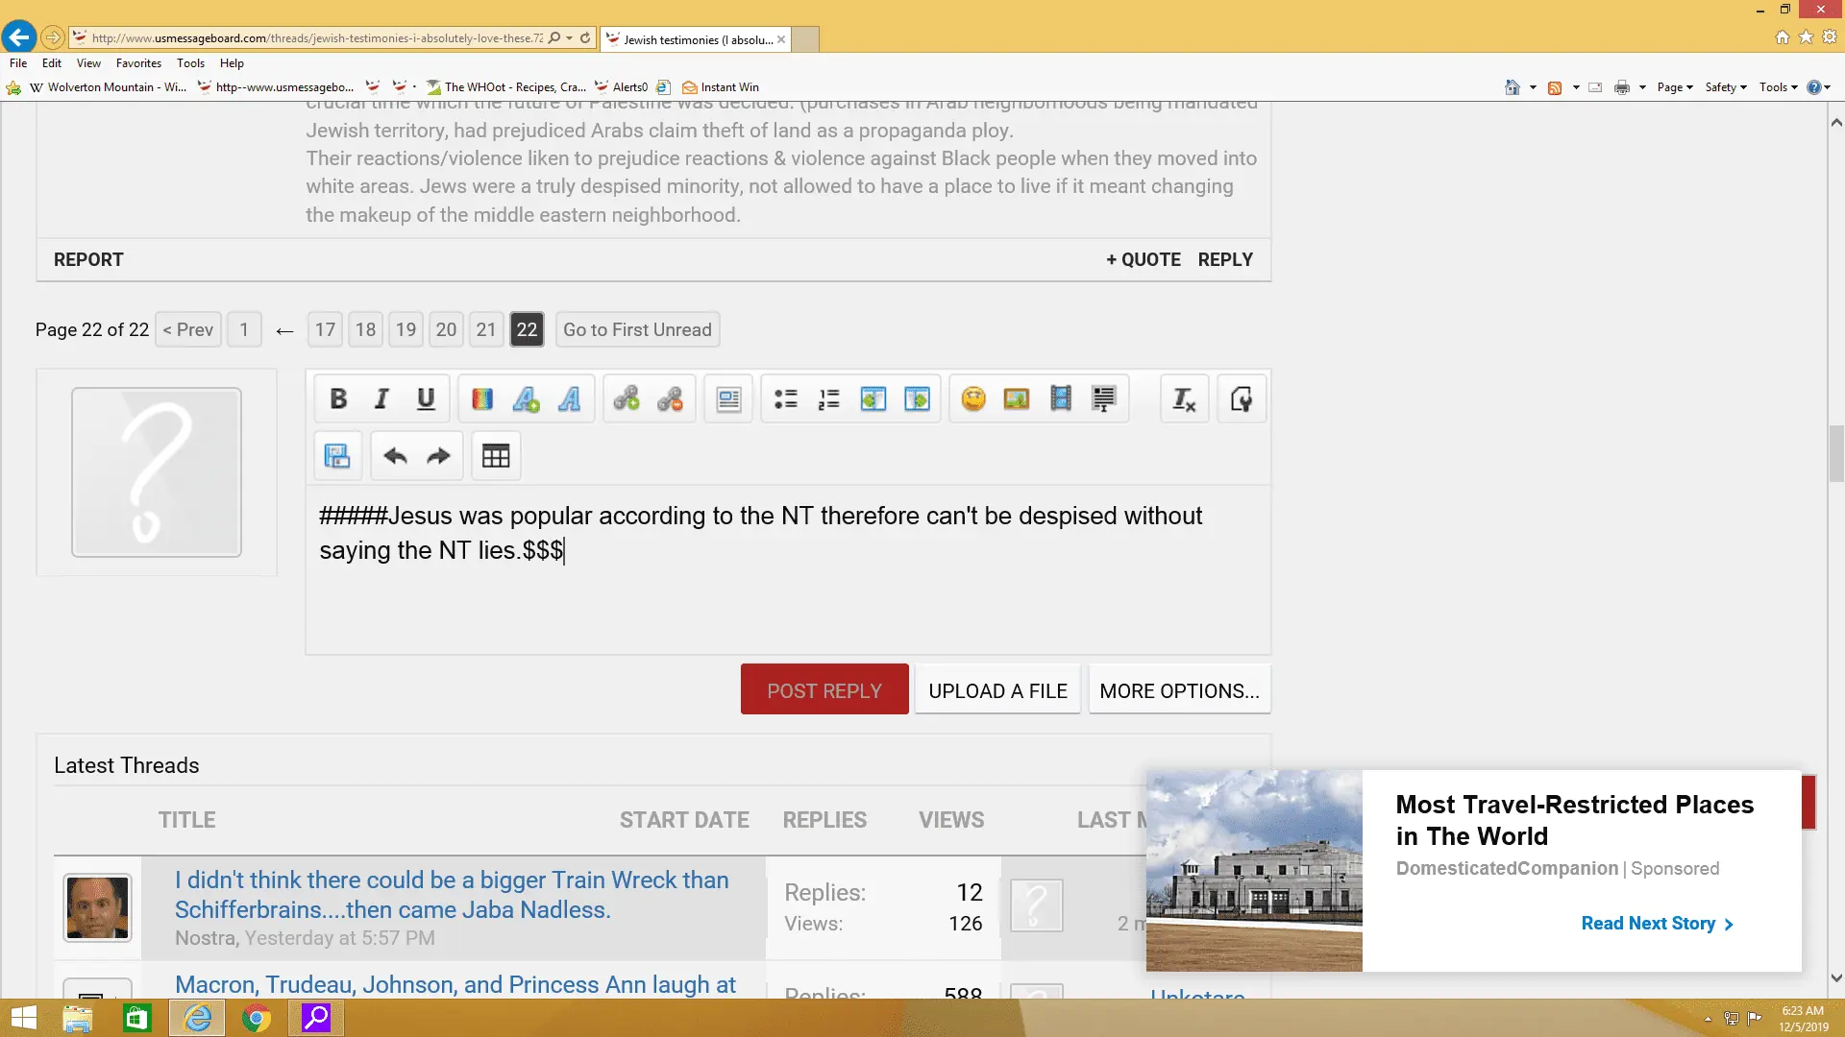Click the insert image icon
This screenshot has height=1037, width=1845.
point(1017,399)
